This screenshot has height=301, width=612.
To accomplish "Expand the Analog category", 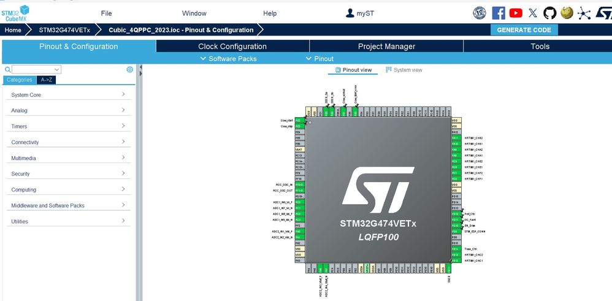I will coord(68,110).
